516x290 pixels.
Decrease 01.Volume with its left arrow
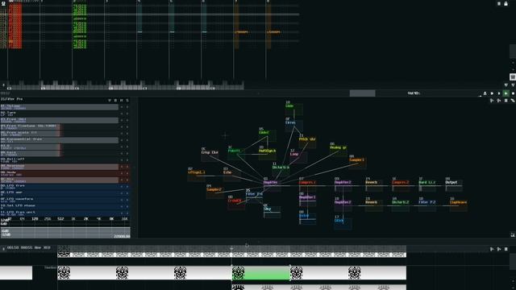[122, 107]
